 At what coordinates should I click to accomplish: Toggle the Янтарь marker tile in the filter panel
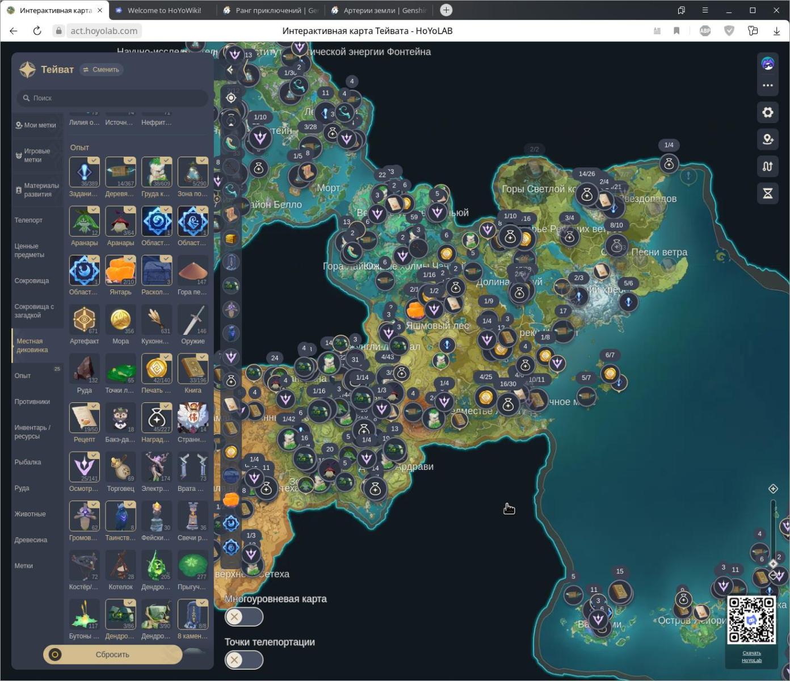[120, 271]
